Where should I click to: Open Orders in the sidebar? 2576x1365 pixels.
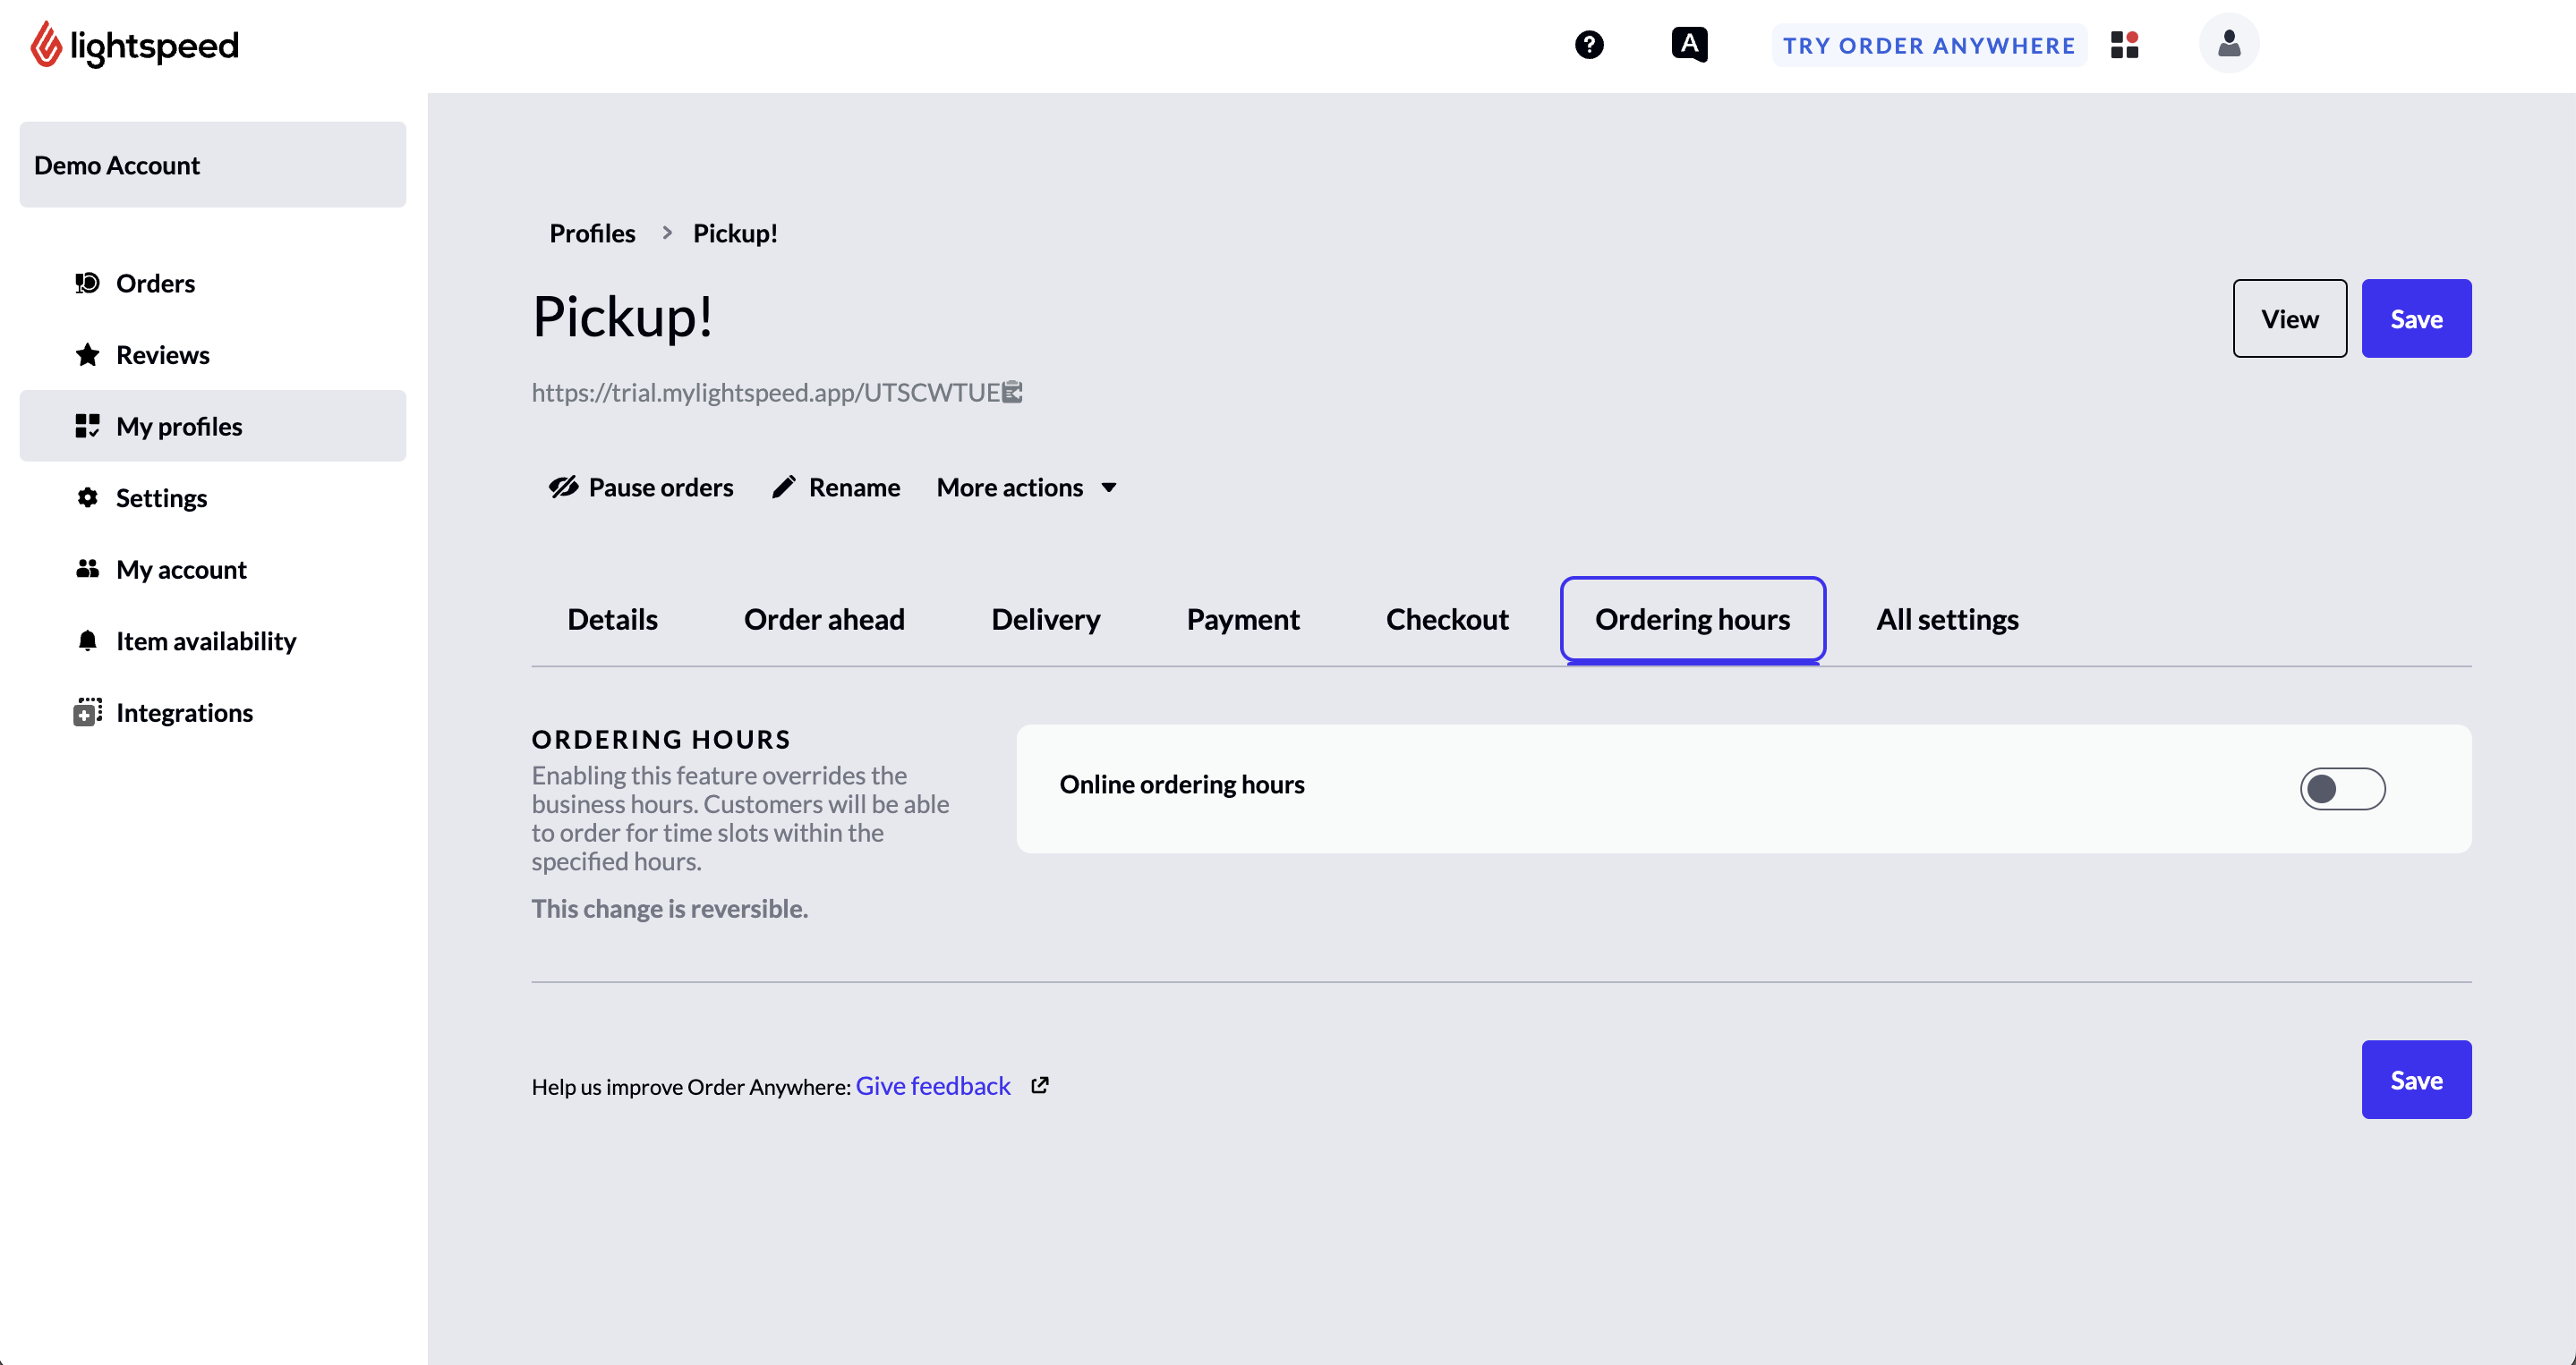pos(212,283)
